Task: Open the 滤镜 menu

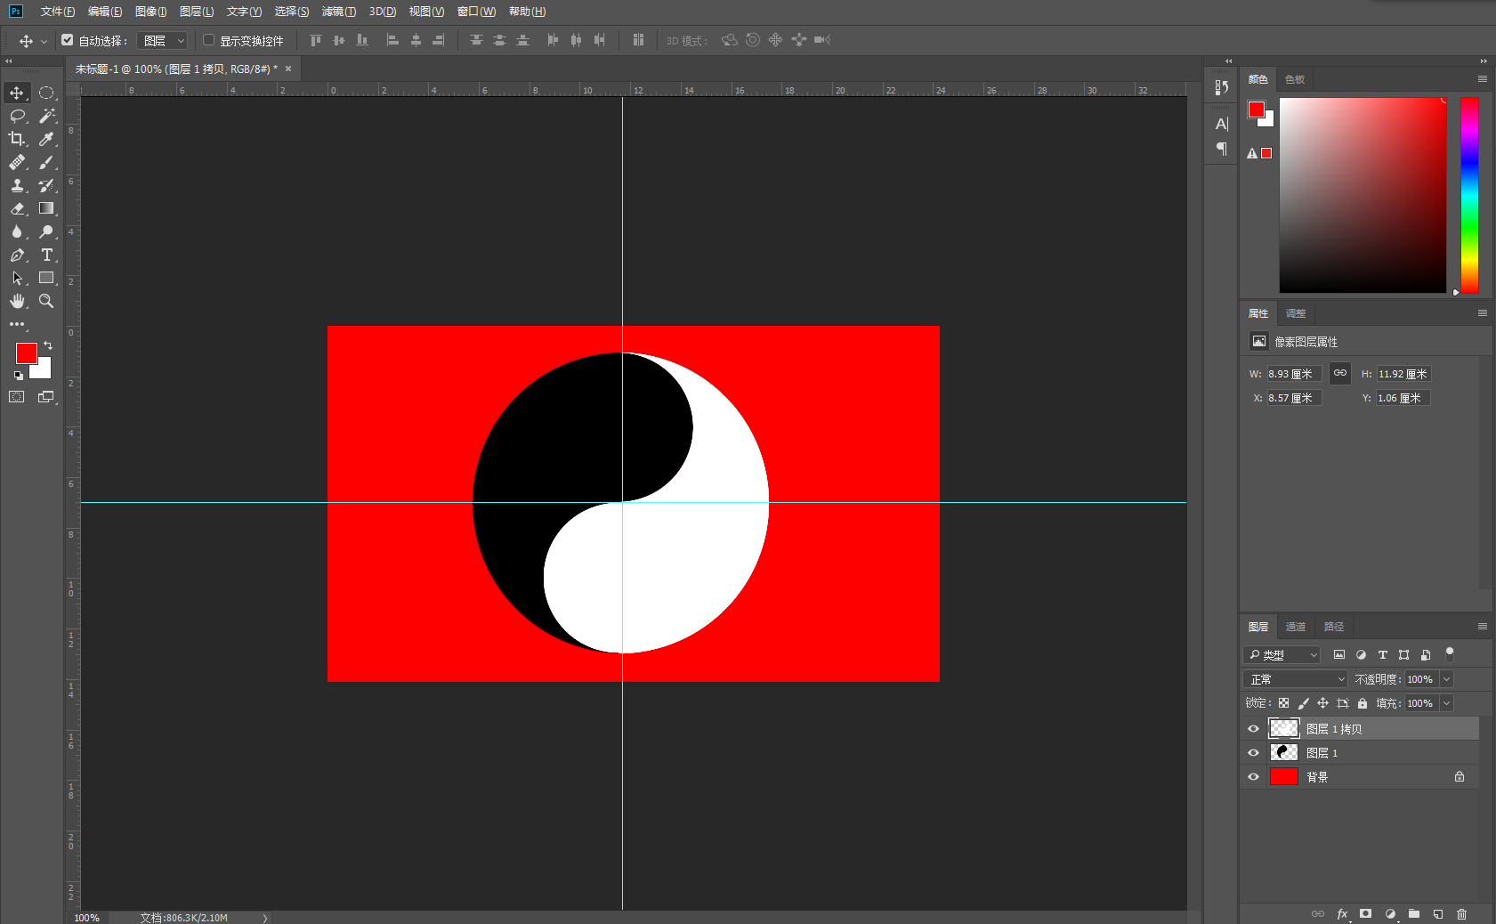Action: tap(339, 12)
